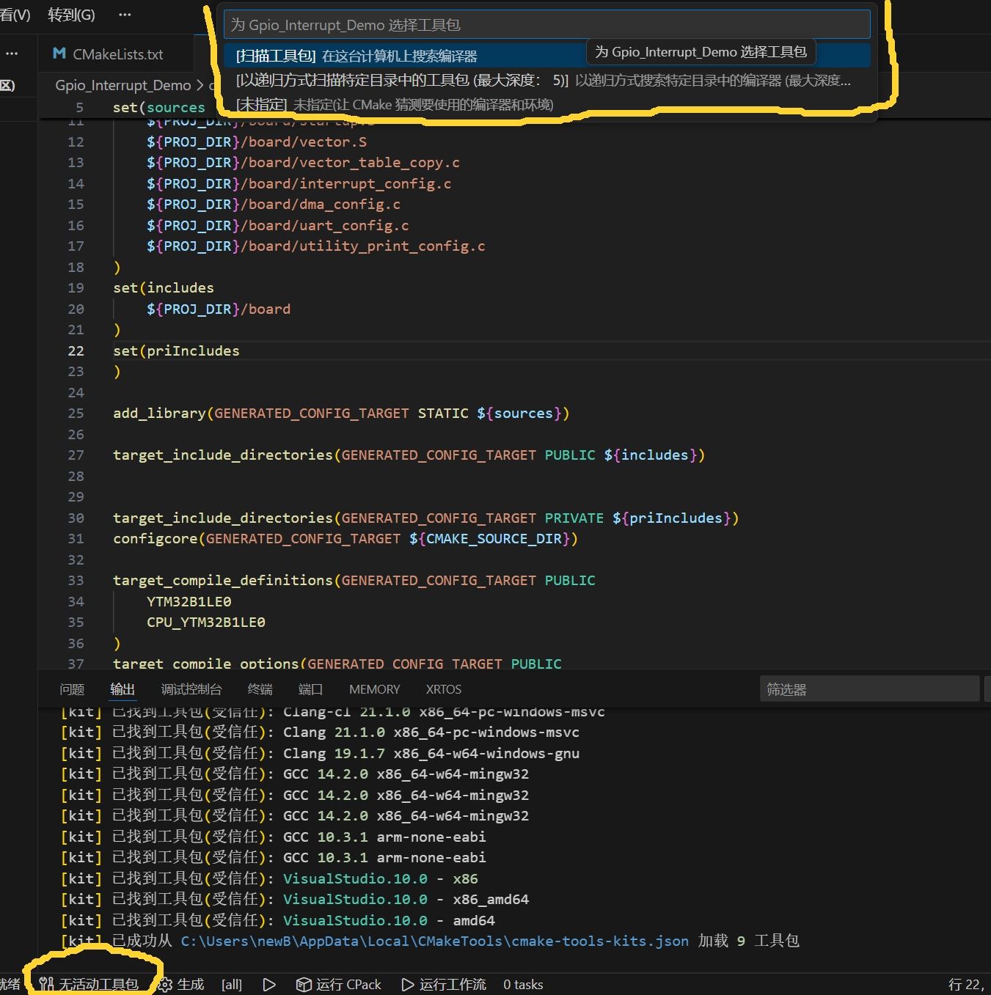991x995 pixels.
Task: Open the 转到(G) menu
Action: tap(71, 15)
